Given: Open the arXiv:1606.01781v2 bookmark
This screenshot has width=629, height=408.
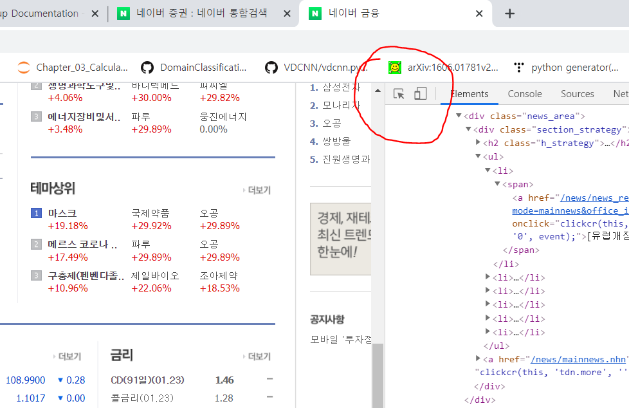Looking at the screenshot, I should tap(443, 68).
